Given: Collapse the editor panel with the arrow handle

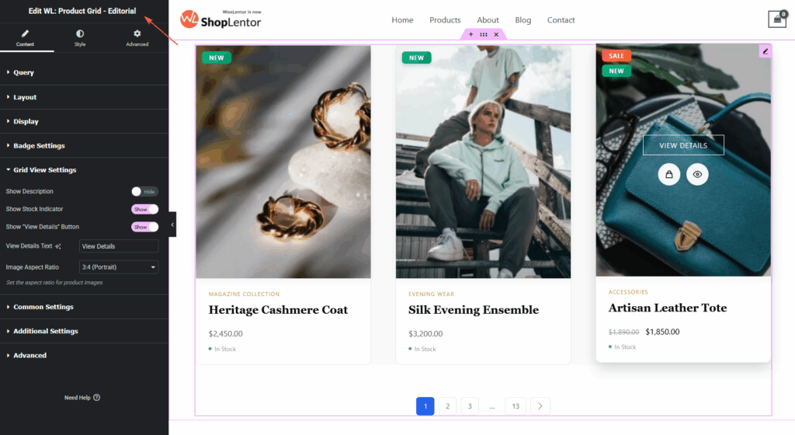Looking at the screenshot, I should pos(172,224).
